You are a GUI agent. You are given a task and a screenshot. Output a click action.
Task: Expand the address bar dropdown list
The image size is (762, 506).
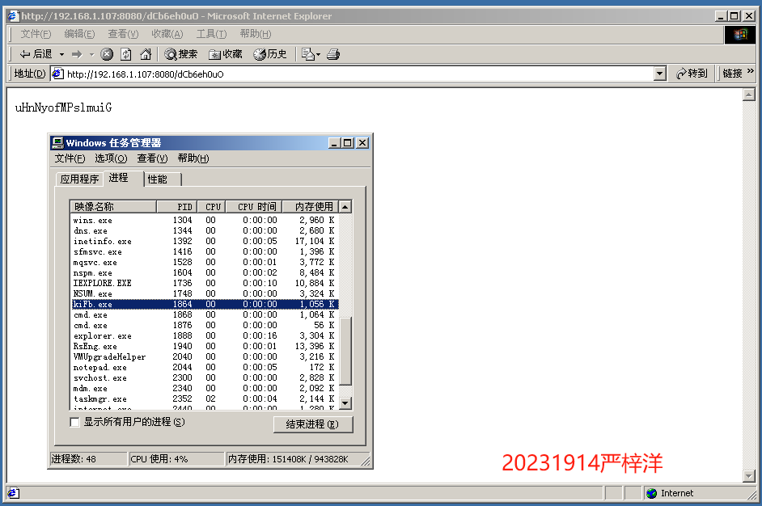(659, 74)
